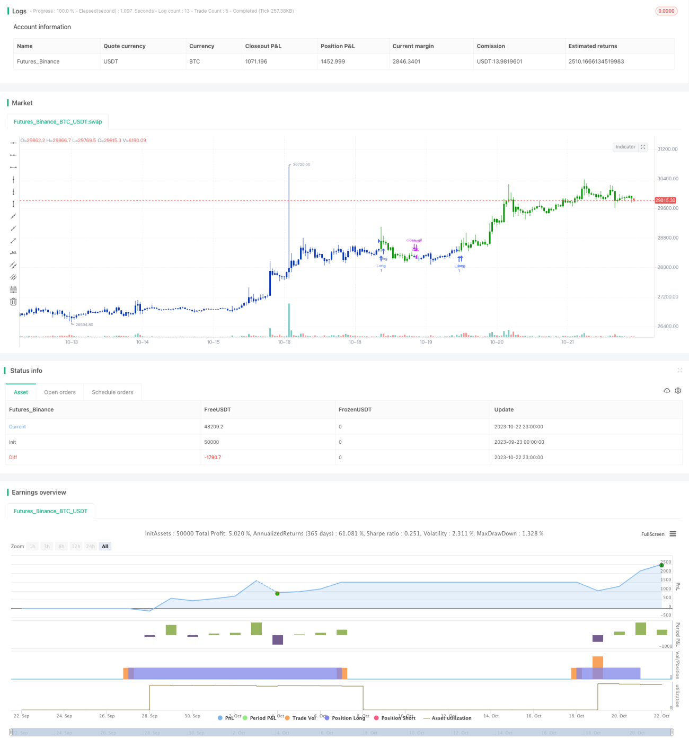689x747 pixels.
Task: Click the left handle of the range navigator
Action: pos(11,732)
